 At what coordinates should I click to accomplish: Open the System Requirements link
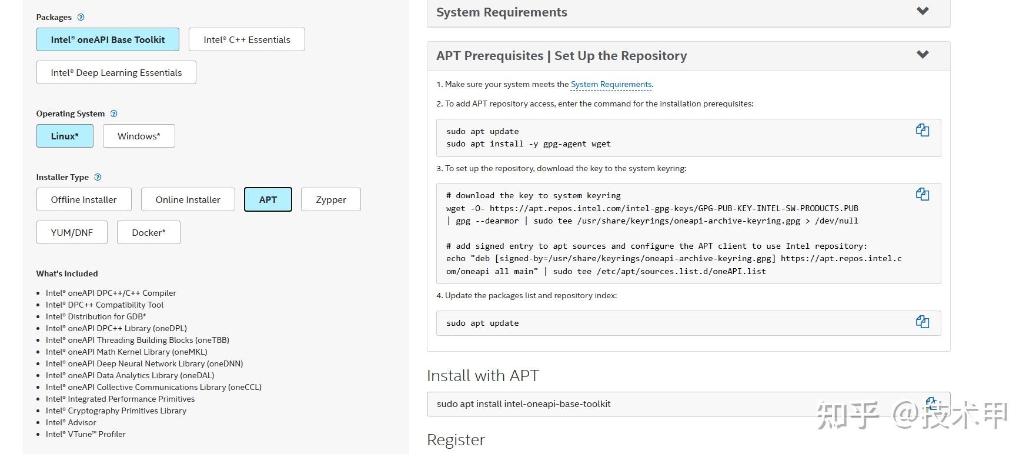(611, 84)
